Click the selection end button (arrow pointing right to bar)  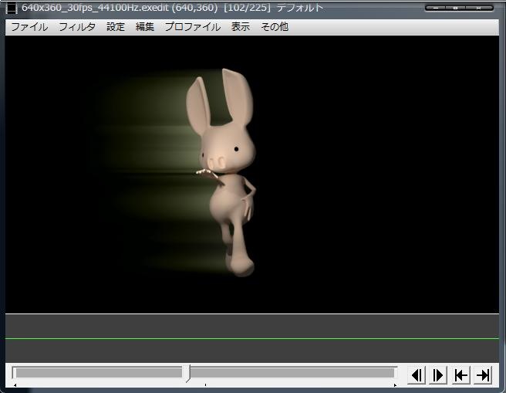click(x=483, y=375)
